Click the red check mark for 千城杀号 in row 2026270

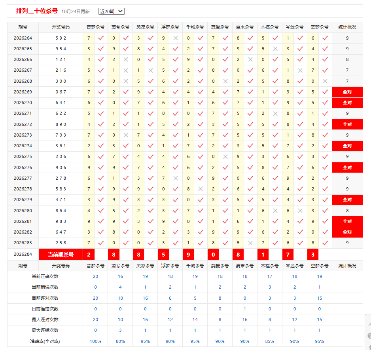201,103
